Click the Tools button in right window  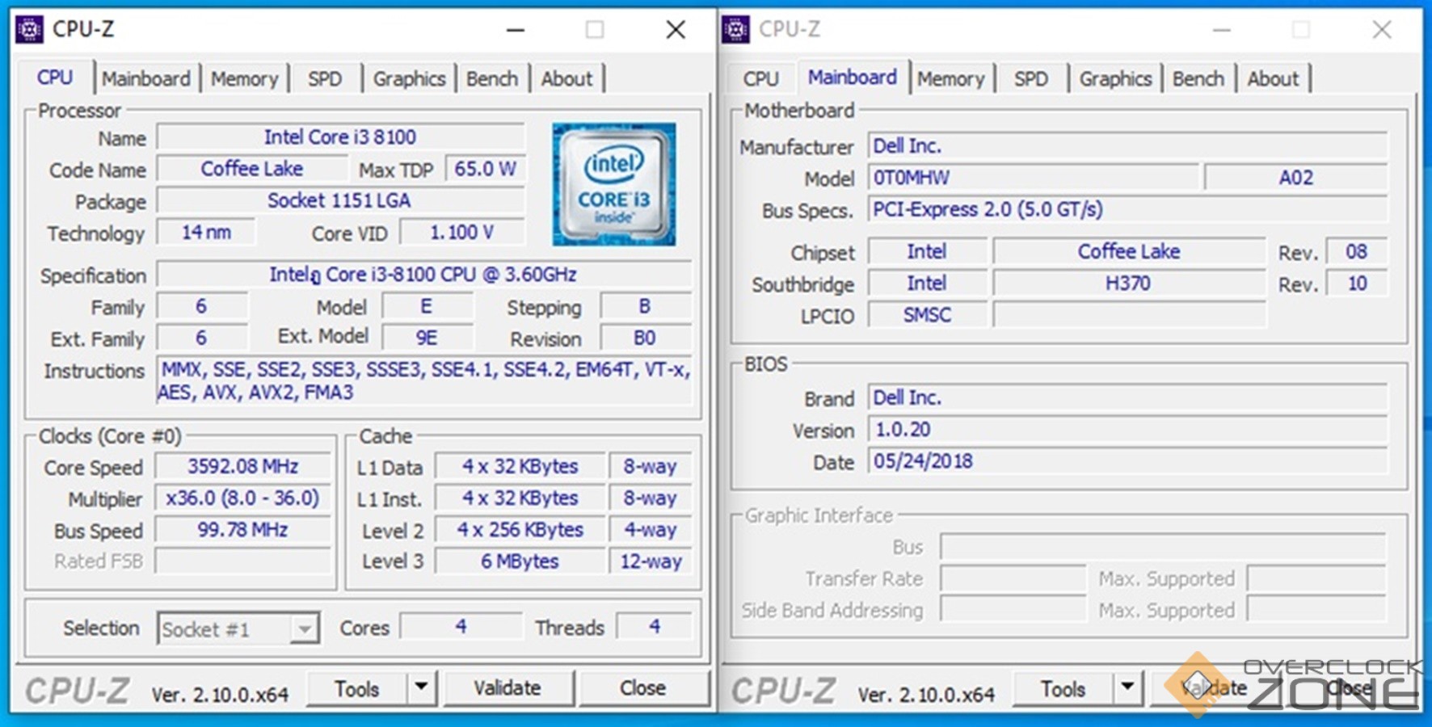[1063, 689]
